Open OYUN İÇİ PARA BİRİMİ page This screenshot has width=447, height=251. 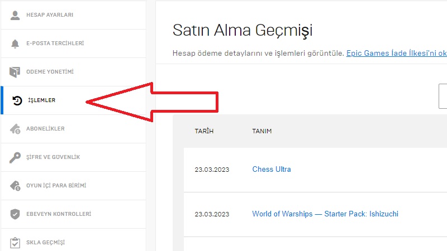click(x=73, y=186)
